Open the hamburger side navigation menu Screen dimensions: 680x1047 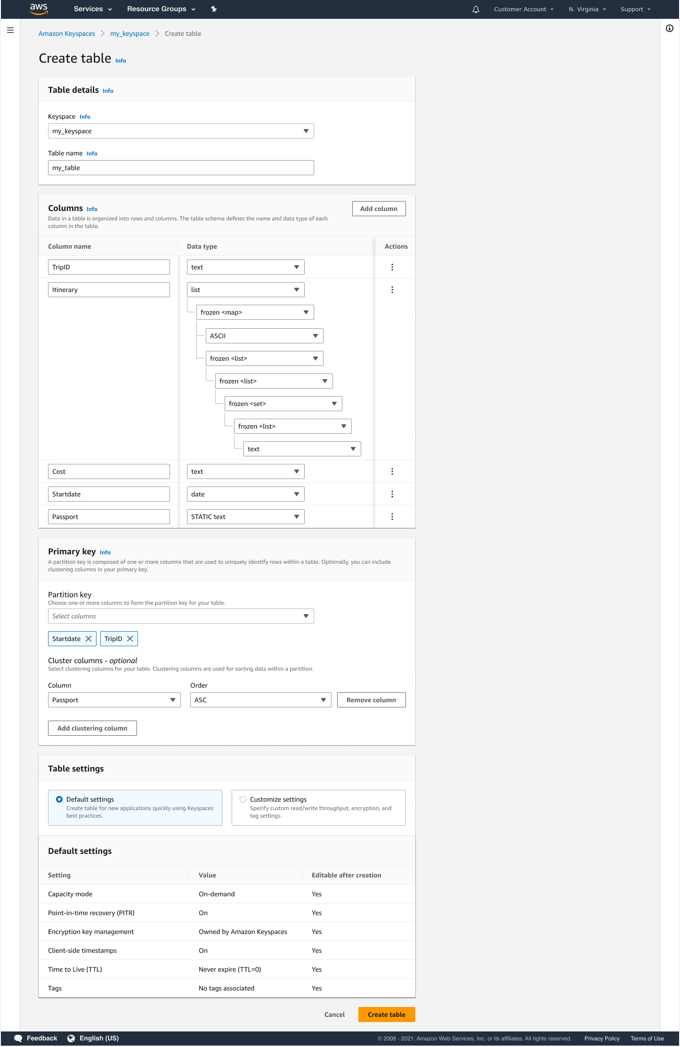[10, 31]
